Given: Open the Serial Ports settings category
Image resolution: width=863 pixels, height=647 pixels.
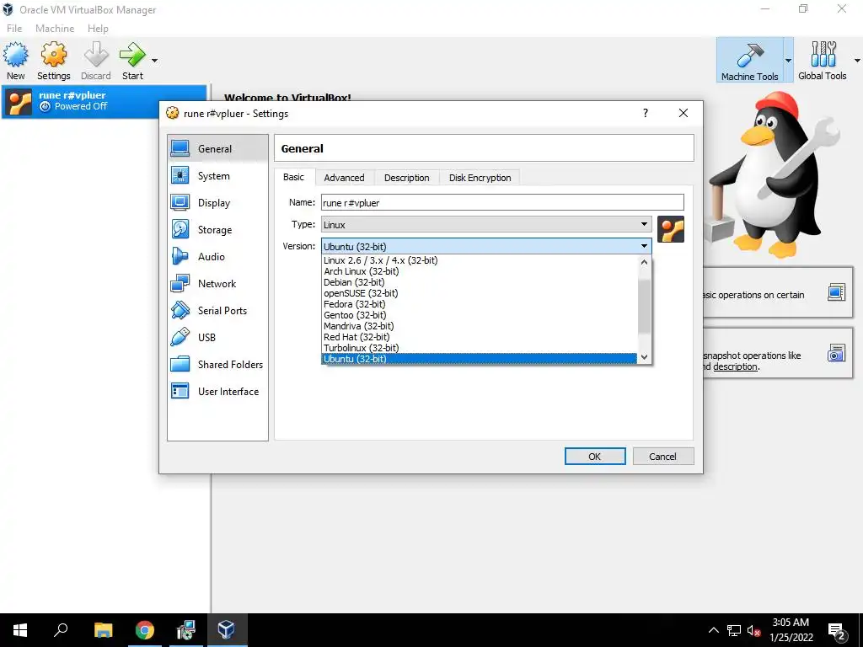Looking at the screenshot, I should click(217, 311).
